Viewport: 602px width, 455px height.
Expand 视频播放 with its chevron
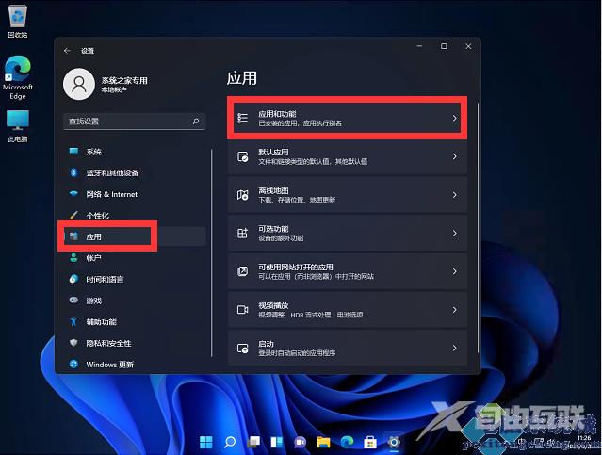455,310
